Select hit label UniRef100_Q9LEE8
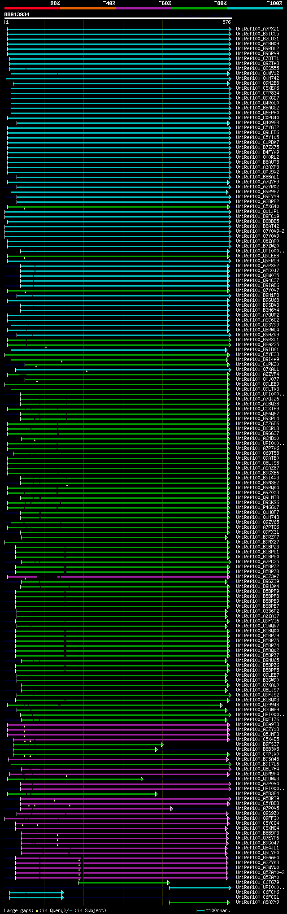Image resolution: width=287 pixels, height=914 pixels. pos(257,256)
